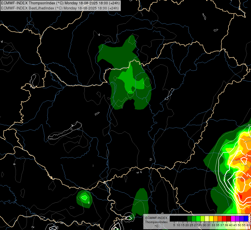Click the magenta 40–45 legend swatch
This screenshot has height=230, width=251.
tap(233, 218)
